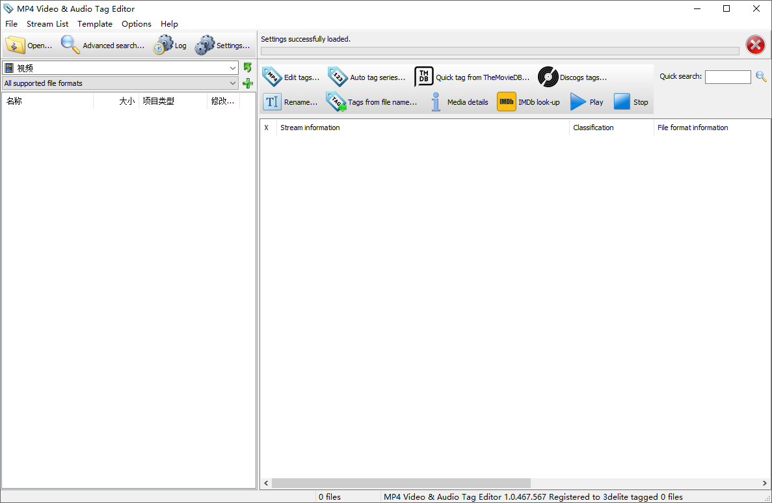Click the Open folder icon
Screen dimensions: 772x503
pos(15,45)
